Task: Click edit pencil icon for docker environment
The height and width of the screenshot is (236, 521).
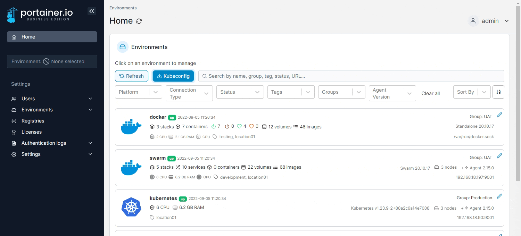Action: click(499, 115)
